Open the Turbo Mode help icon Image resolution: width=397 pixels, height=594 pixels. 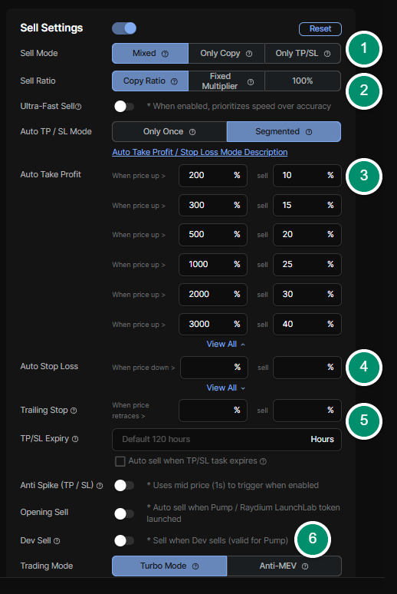pos(195,566)
